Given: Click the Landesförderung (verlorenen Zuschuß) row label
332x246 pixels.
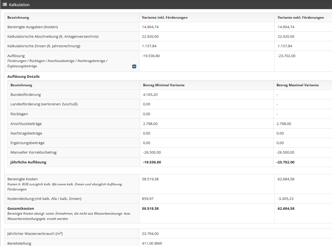Looking at the screenshot, I should point(44,104).
